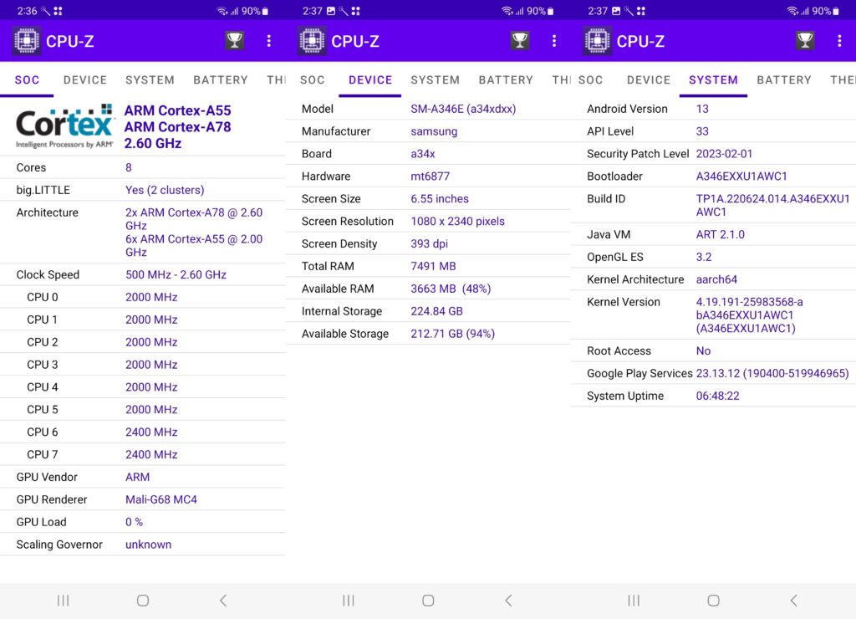
Task: Tap the Bootloader value 'A346EXXU1AWC1'
Action: [x=741, y=176]
